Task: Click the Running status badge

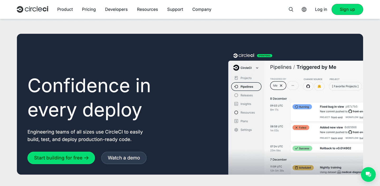Action: [302, 107]
